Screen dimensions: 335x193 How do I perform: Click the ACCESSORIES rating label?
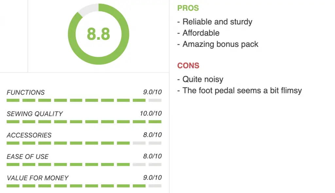pos(29,135)
